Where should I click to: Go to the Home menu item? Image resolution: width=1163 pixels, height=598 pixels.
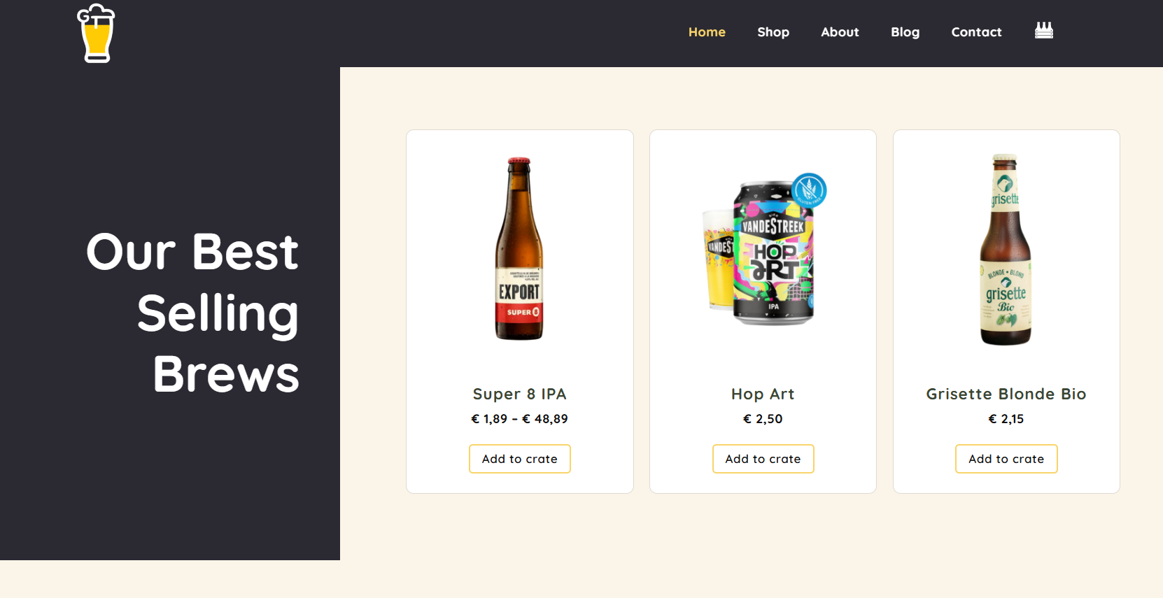tap(707, 32)
